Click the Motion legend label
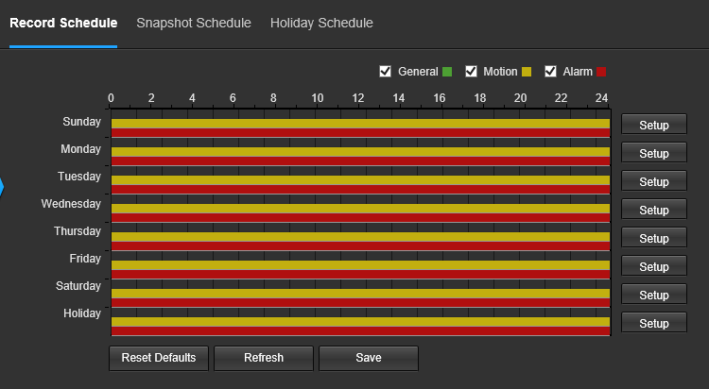Screen dimensions: 709x389 [500, 72]
